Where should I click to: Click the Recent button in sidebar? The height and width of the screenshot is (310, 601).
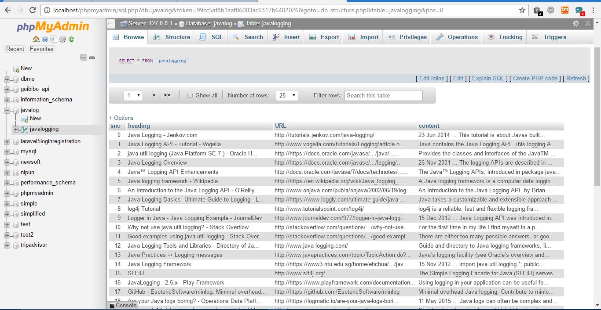click(15, 49)
